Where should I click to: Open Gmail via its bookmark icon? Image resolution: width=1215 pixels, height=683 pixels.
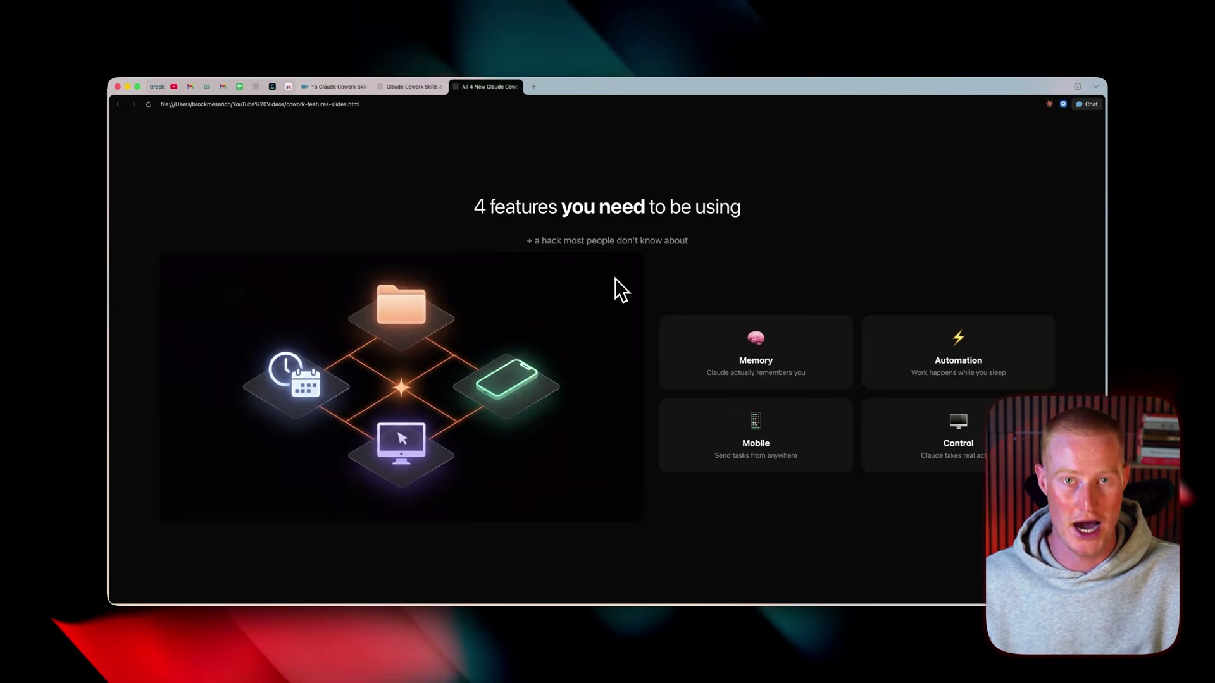click(x=190, y=87)
